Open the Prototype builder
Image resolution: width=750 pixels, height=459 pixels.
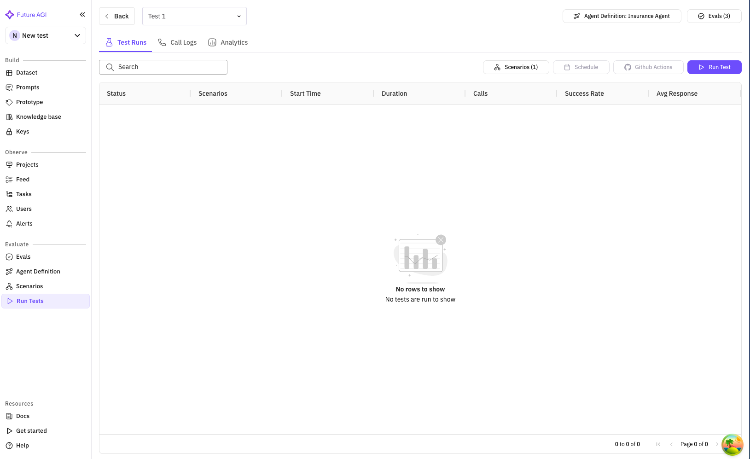coord(29,102)
